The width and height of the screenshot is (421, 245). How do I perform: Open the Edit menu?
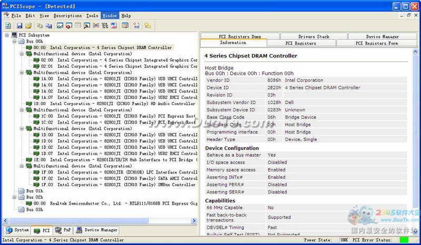pyautogui.click(x=31, y=16)
